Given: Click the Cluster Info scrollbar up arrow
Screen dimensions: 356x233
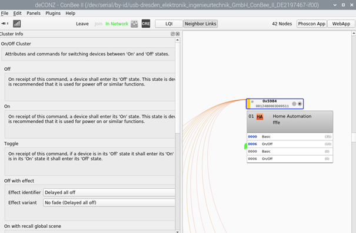Looking at the screenshot, I should (x=178, y=40).
